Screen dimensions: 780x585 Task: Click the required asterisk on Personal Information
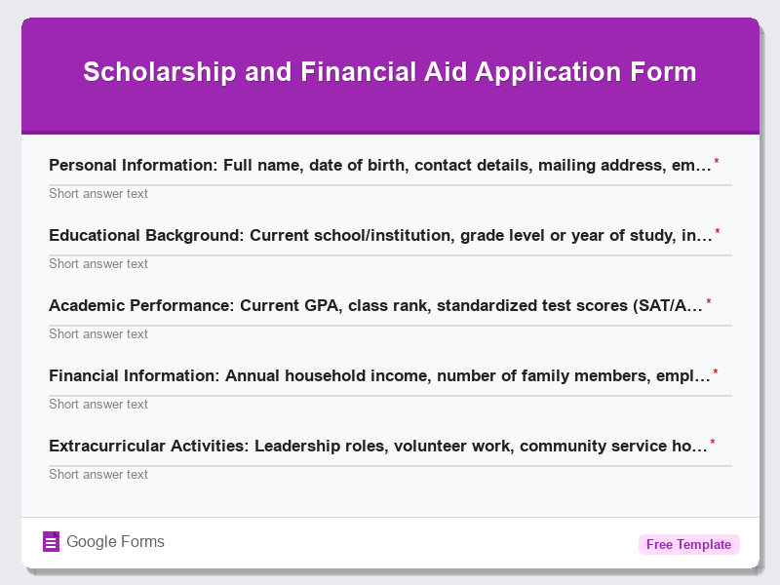point(718,161)
